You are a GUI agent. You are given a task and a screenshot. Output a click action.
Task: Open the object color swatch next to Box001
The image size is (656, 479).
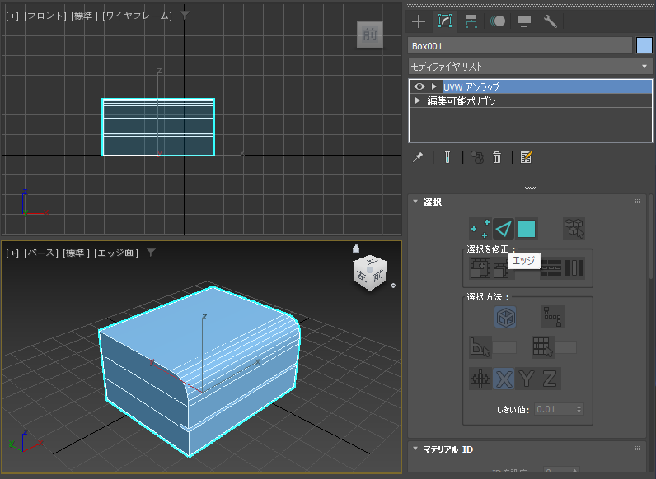tap(644, 45)
